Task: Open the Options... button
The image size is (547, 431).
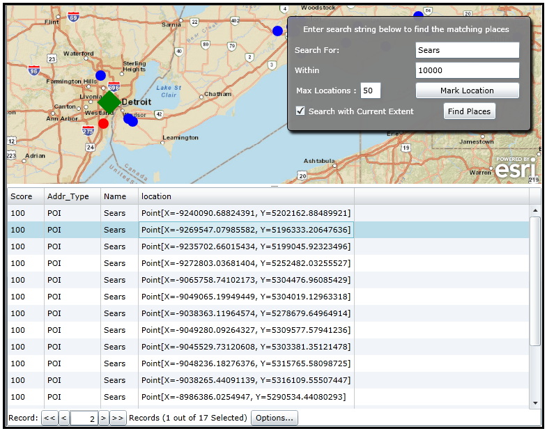Action: (275, 418)
